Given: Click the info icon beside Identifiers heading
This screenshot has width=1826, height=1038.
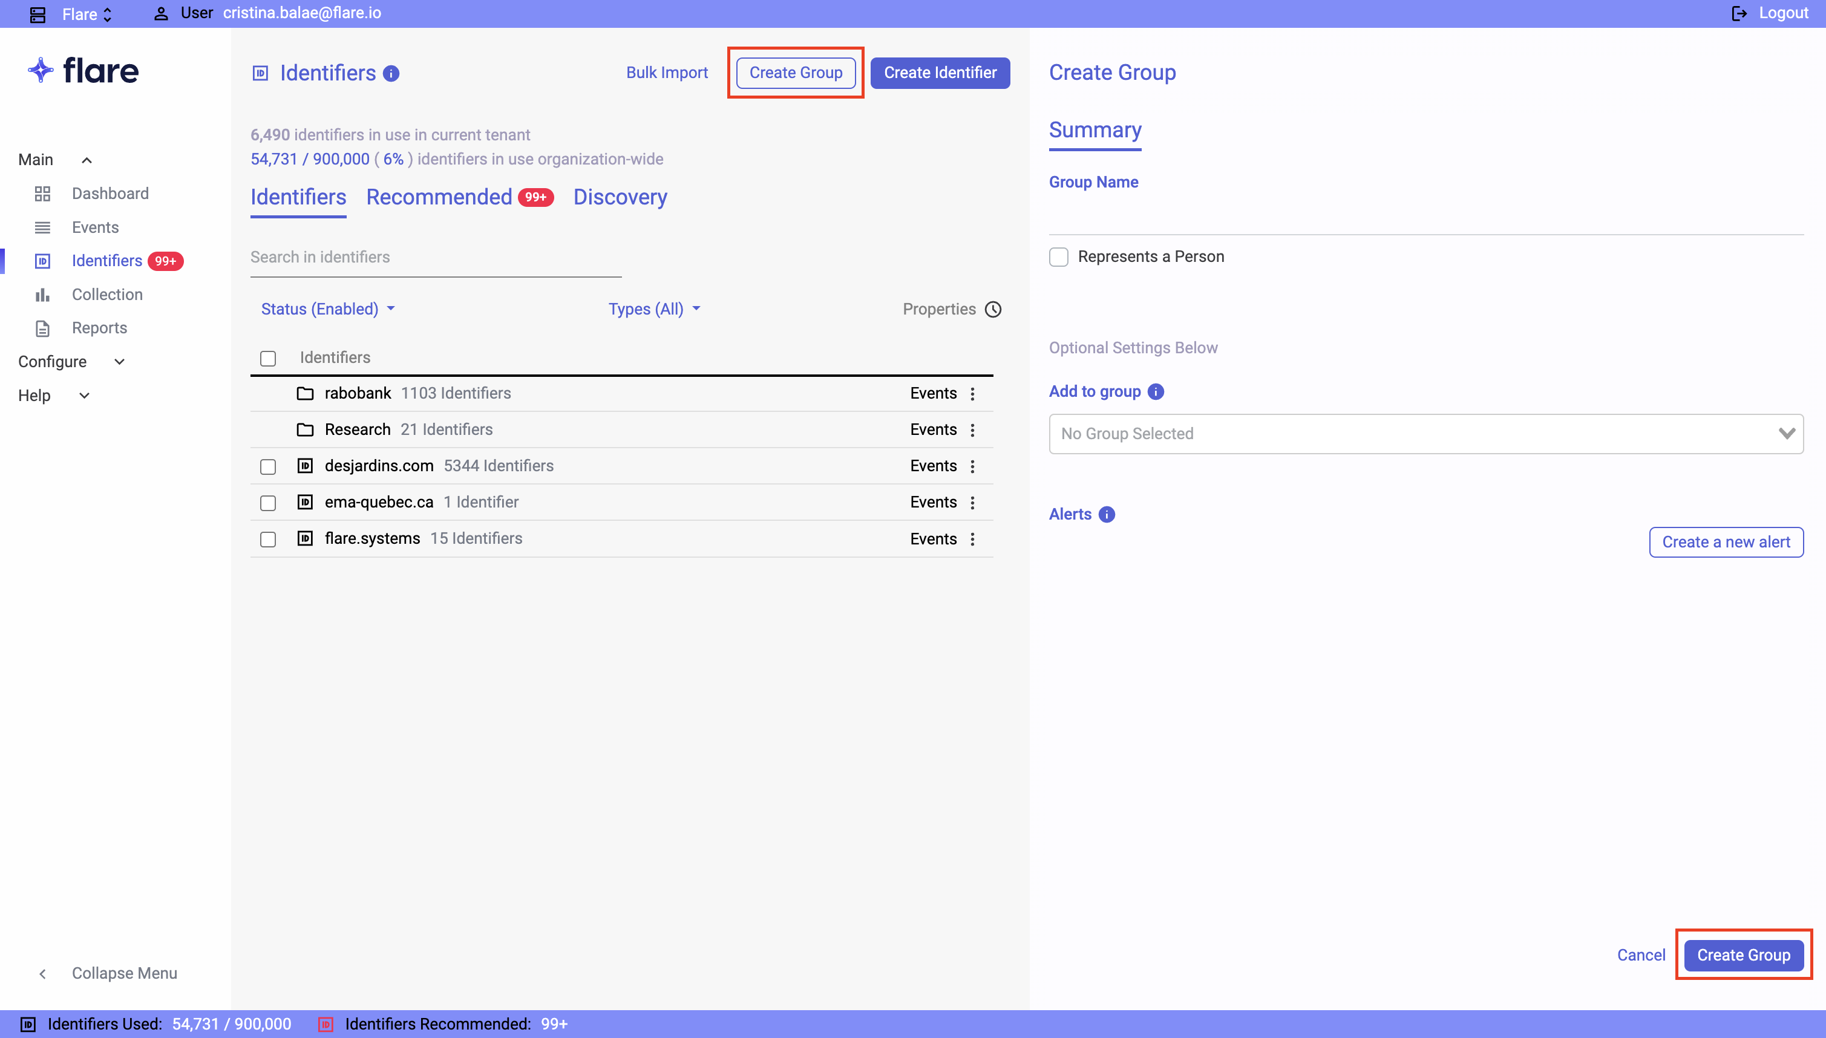Looking at the screenshot, I should coord(391,73).
